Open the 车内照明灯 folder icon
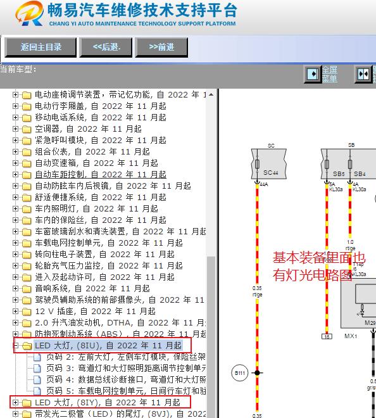This screenshot has height=418, width=376. pyautogui.click(x=27, y=209)
